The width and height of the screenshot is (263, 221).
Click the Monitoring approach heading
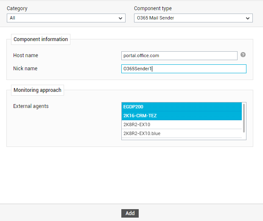pos(38,90)
